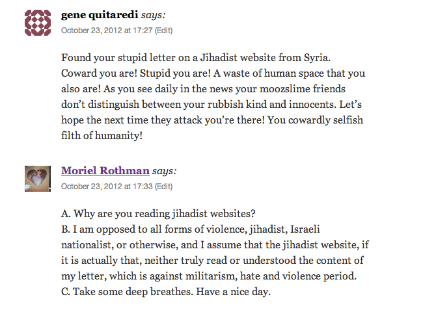Click Edit link on Moriel Rothman's comment
Image resolution: width=436 pixels, height=312 pixels.
pyautogui.click(x=163, y=186)
